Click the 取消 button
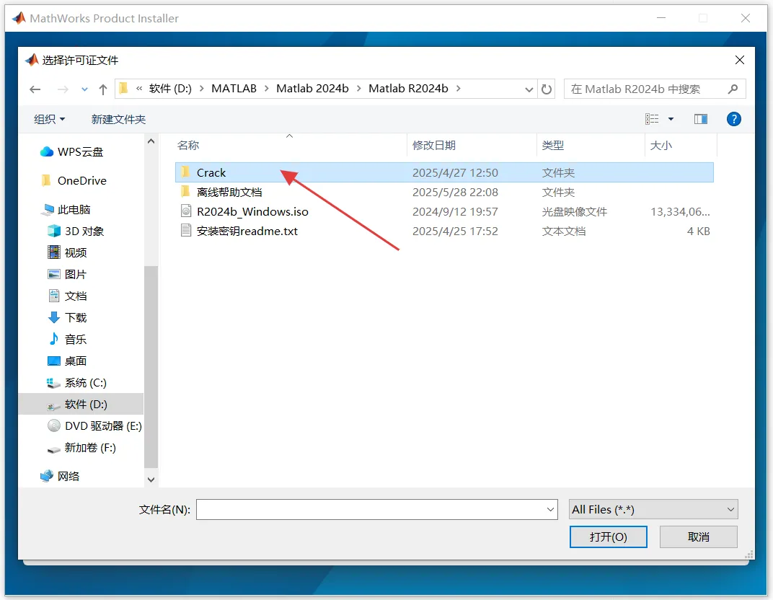 coord(699,537)
